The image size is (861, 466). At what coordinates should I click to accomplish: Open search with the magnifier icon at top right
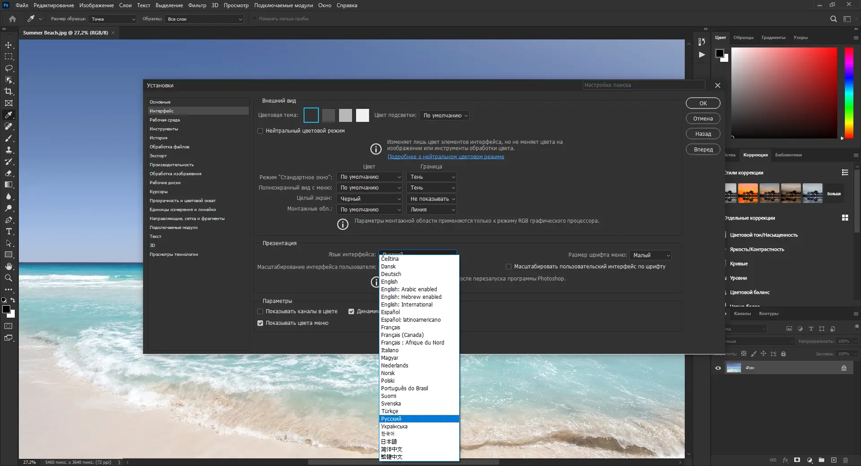point(834,19)
